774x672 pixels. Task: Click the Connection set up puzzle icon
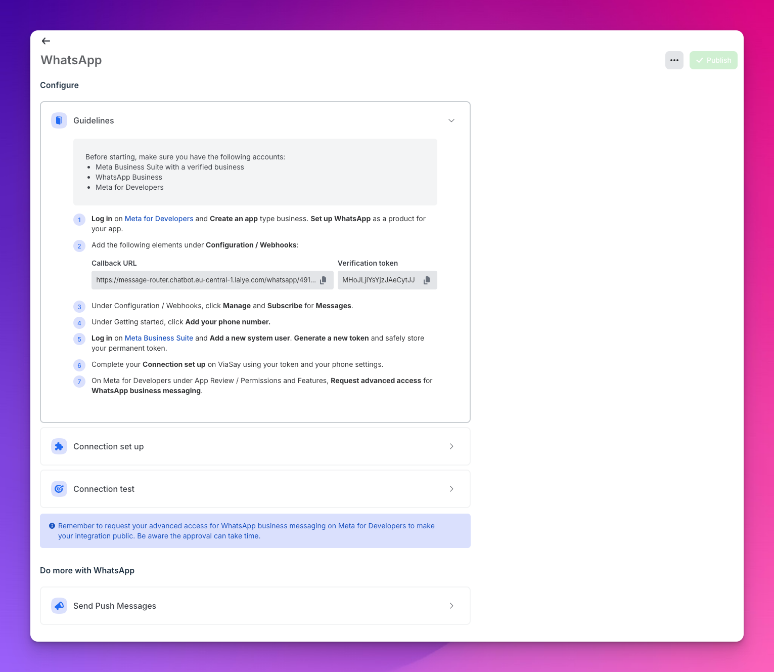(x=59, y=446)
